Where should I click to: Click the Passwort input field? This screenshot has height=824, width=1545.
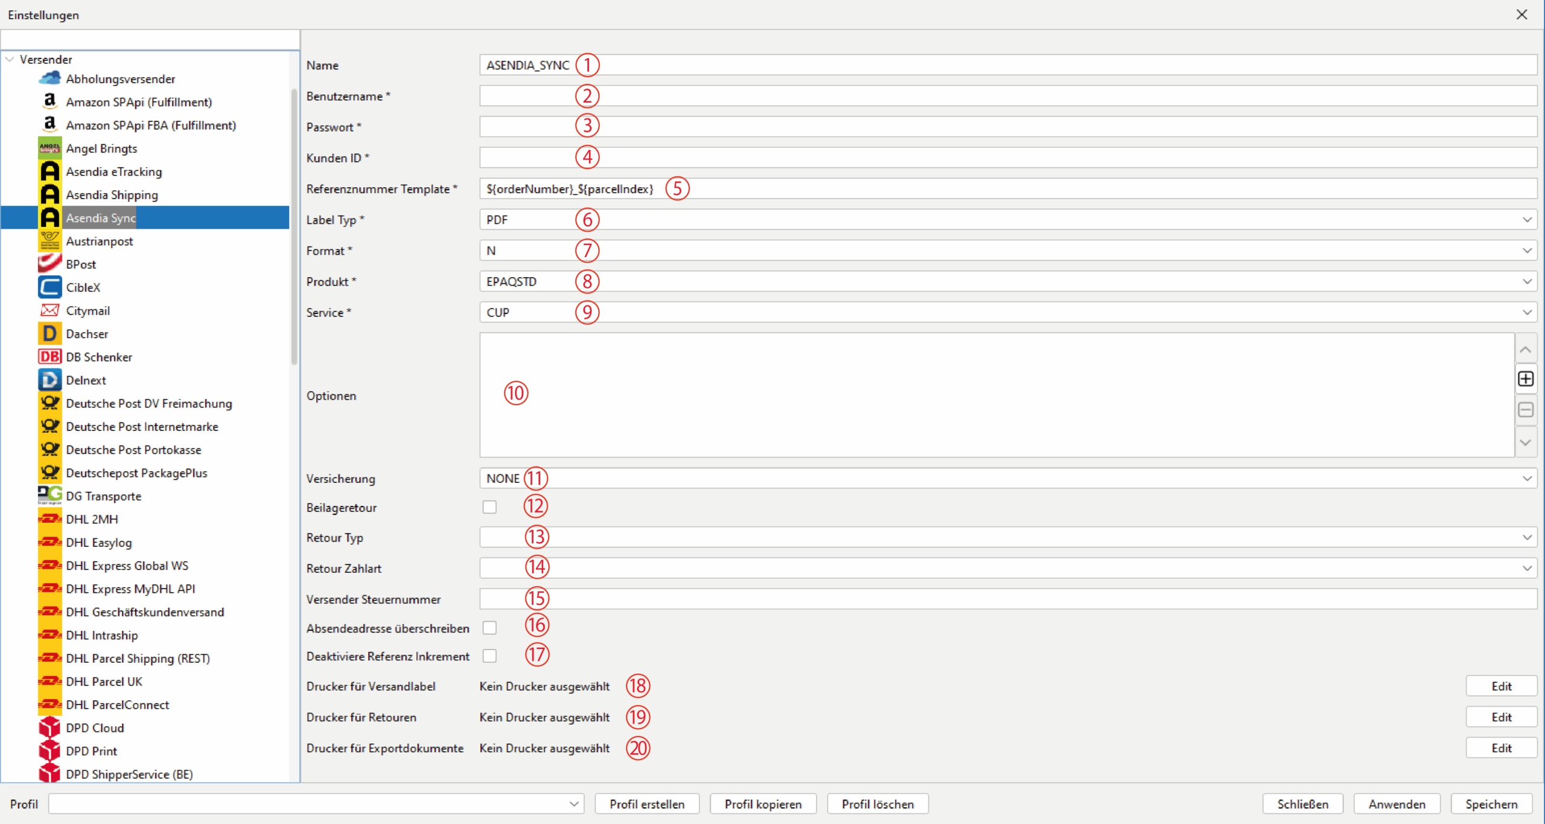coord(1008,127)
